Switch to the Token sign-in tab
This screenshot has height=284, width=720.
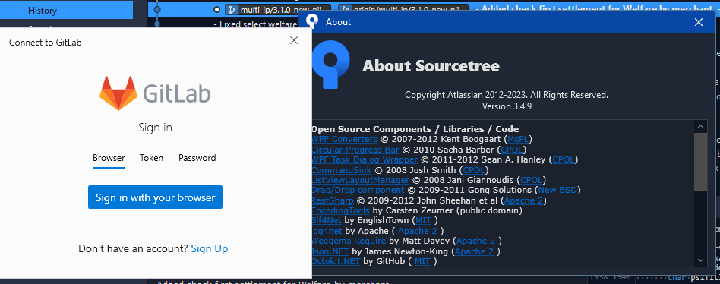pyautogui.click(x=152, y=158)
